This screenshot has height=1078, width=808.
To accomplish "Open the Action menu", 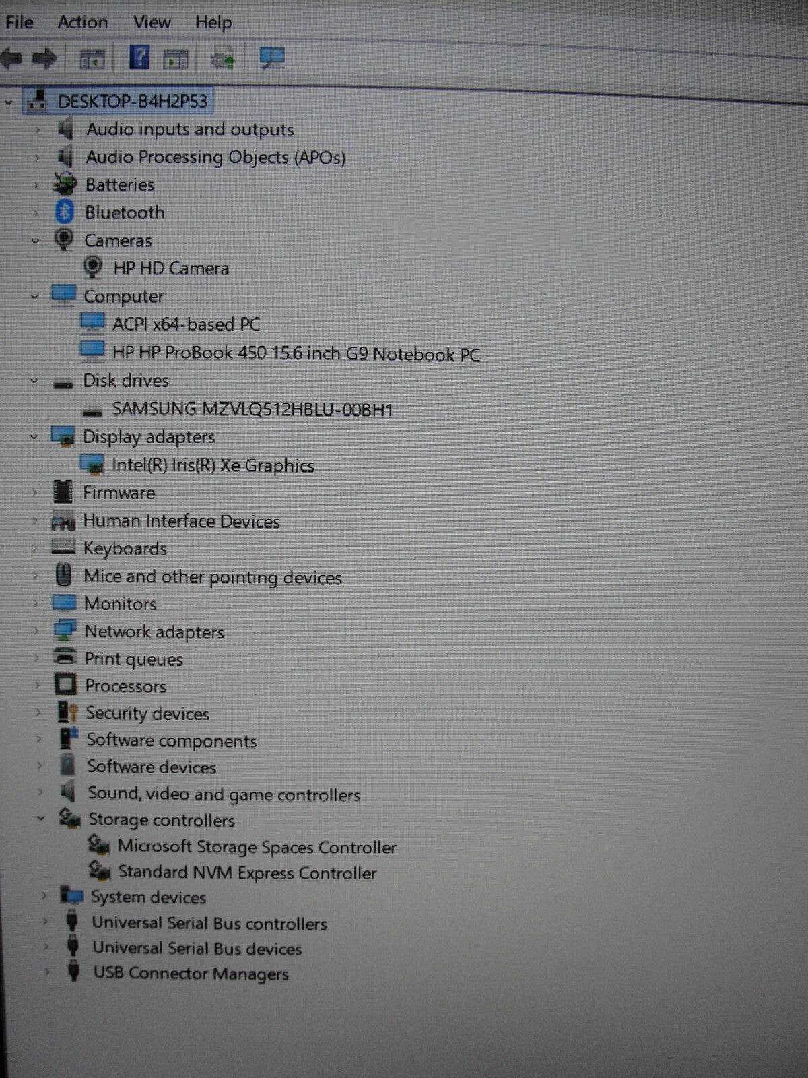I will pos(82,22).
